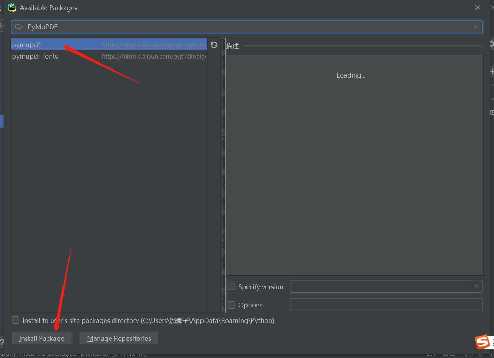
Task: Open Manage Repositories
Action: click(x=119, y=338)
